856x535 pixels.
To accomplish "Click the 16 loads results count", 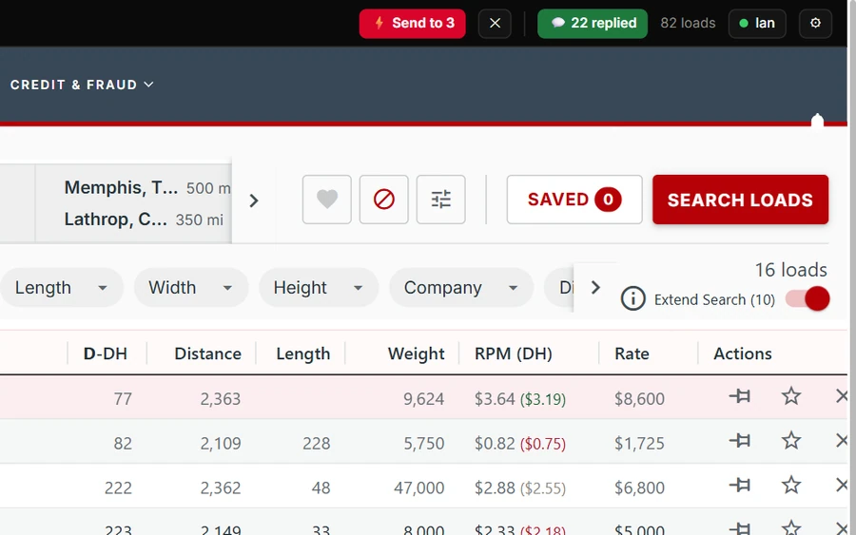I will [790, 270].
